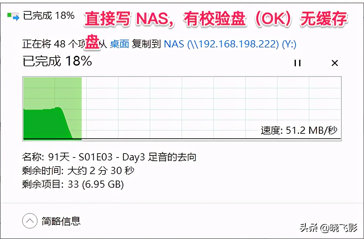
Task: Click the X icon to stop copying
Action: tap(334, 63)
